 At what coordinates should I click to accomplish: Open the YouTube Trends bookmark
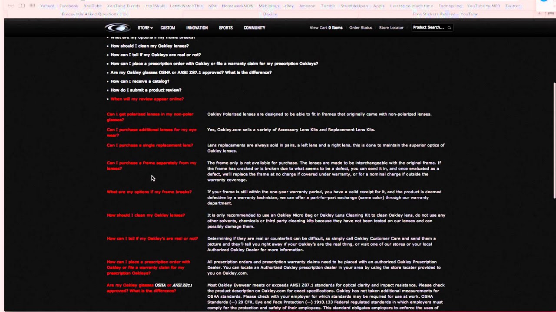click(x=123, y=6)
